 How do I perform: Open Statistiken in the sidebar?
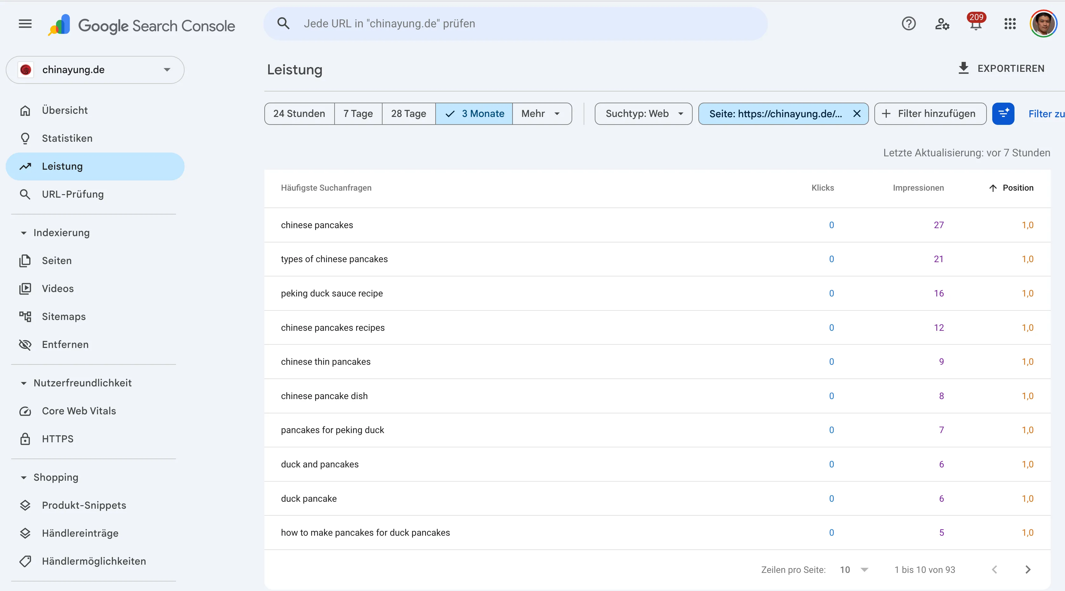pyautogui.click(x=95, y=139)
